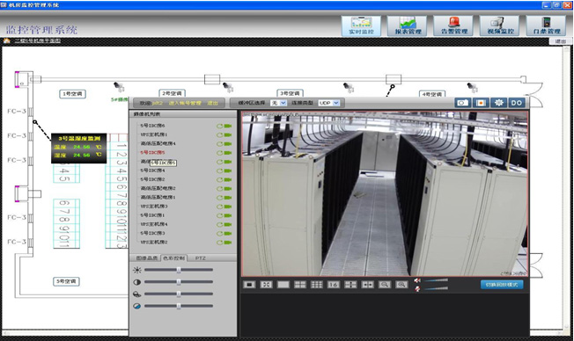Click the 1号空调 air conditioner label
Image resolution: width=574 pixels, height=341 pixels.
72,94
